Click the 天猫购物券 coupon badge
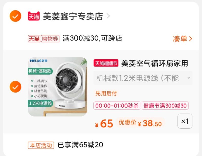 [x=43, y=39]
